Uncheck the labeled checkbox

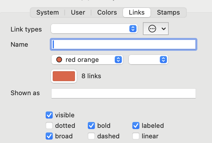click(136, 125)
